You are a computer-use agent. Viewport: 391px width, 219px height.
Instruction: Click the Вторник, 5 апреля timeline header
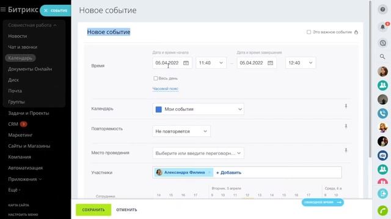click(226, 189)
